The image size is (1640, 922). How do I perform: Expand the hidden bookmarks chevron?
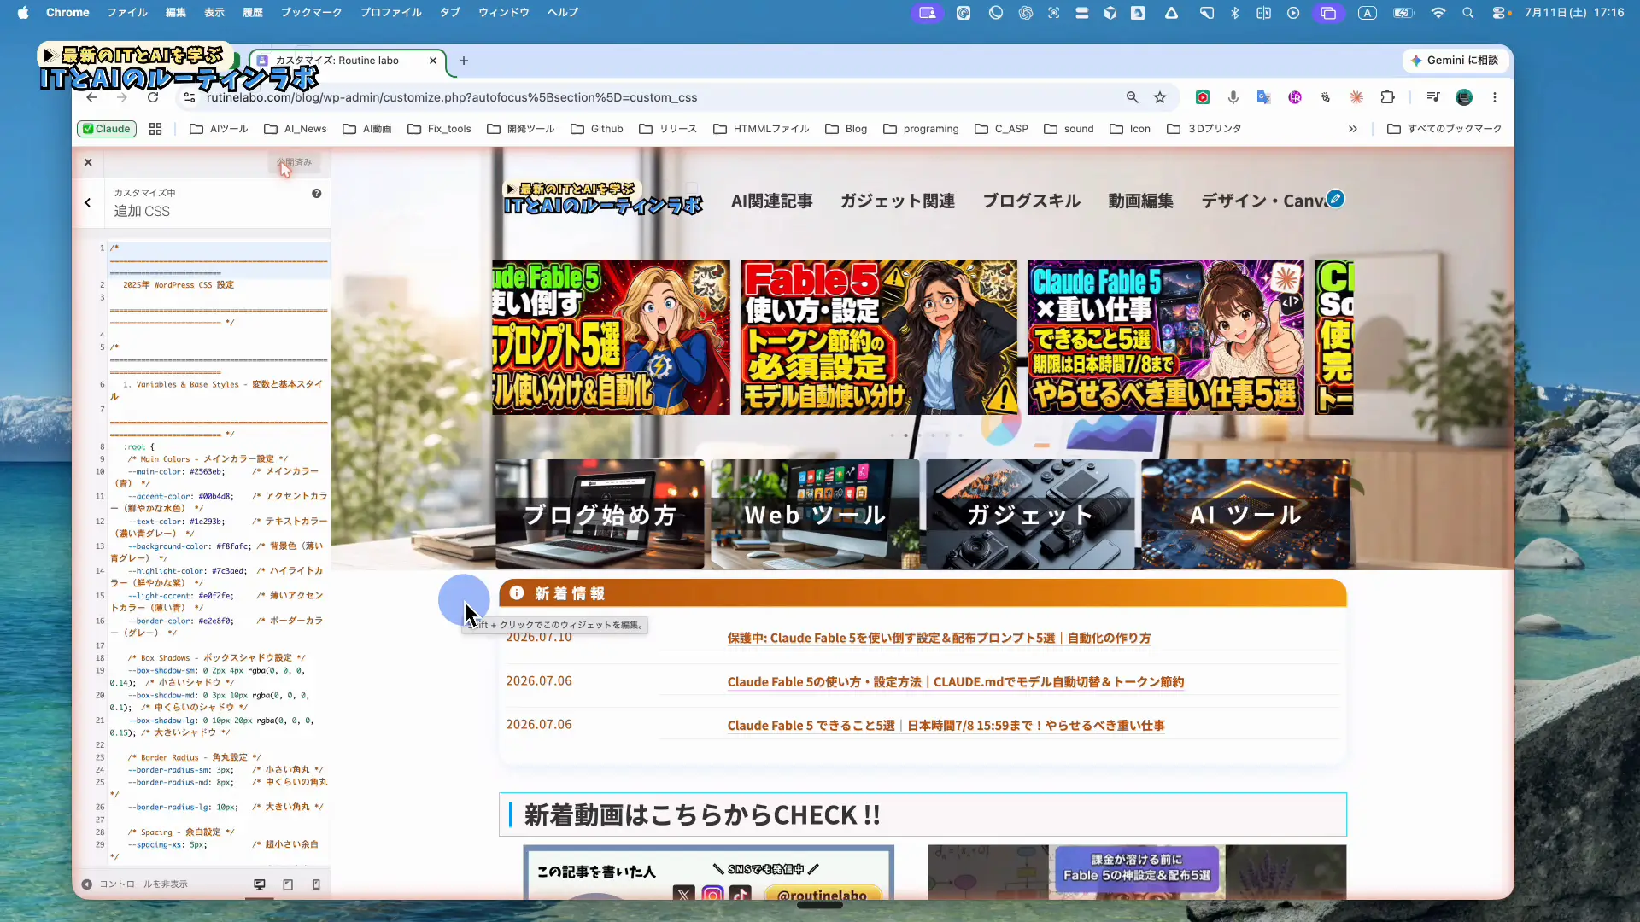[x=1353, y=129]
